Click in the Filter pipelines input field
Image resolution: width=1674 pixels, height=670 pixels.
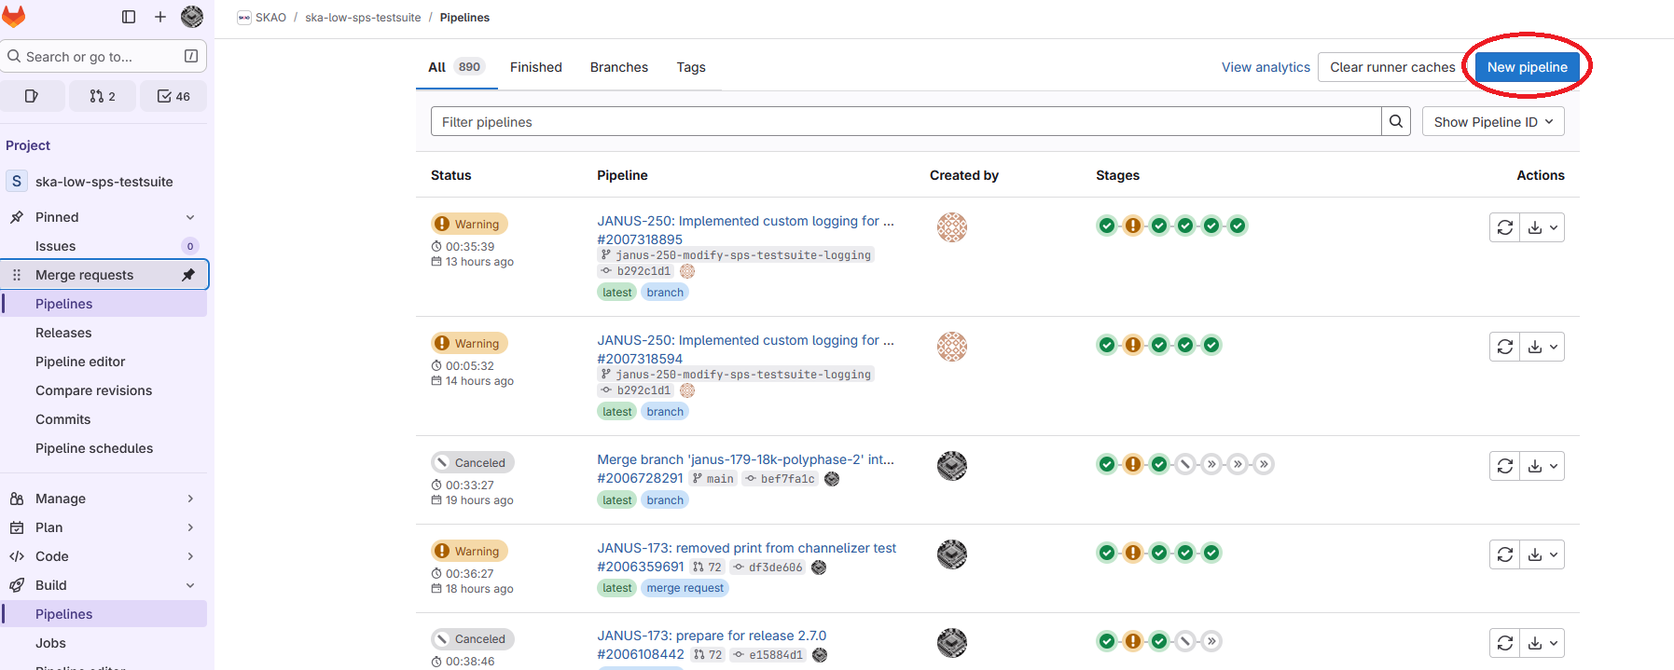click(x=905, y=122)
